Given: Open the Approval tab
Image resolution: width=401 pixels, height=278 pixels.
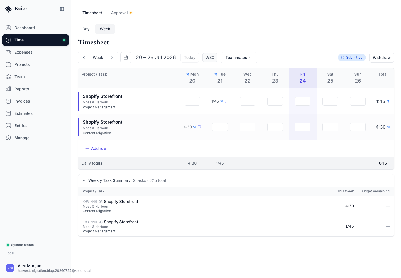Looking at the screenshot, I should pos(121,13).
